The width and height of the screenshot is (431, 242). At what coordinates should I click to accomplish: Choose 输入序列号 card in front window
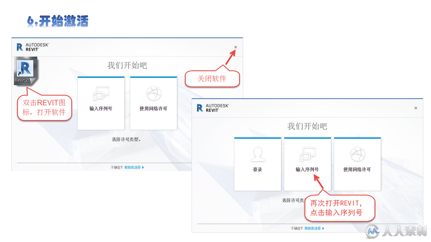(307, 164)
